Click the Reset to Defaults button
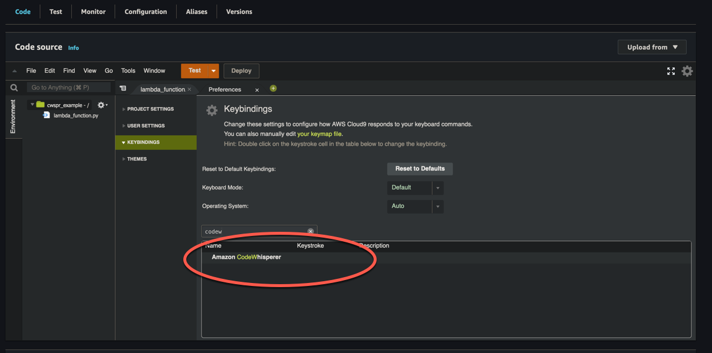 pos(420,169)
